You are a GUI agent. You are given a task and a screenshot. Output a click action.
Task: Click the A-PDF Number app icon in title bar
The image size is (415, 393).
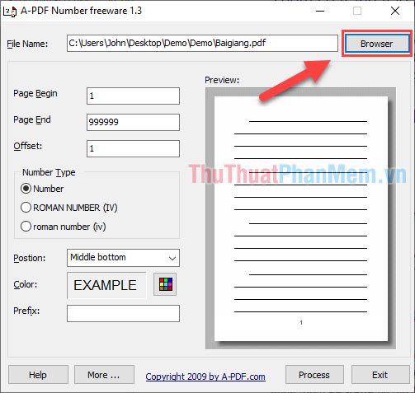pyautogui.click(x=10, y=12)
